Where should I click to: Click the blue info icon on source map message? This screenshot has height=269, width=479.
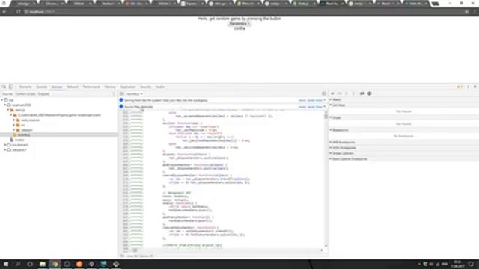pyautogui.click(x=121, y=106)
